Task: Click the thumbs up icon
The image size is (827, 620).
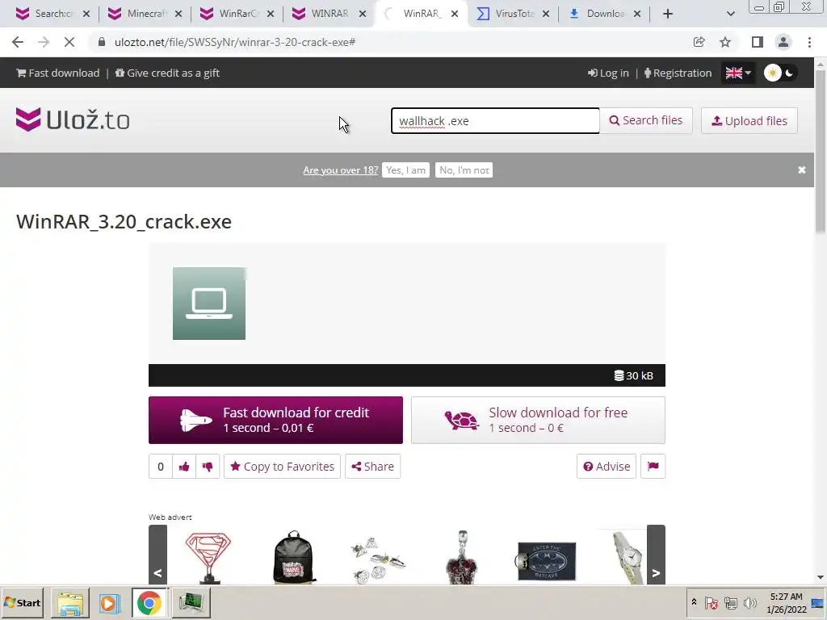Action: coord(184,467)
